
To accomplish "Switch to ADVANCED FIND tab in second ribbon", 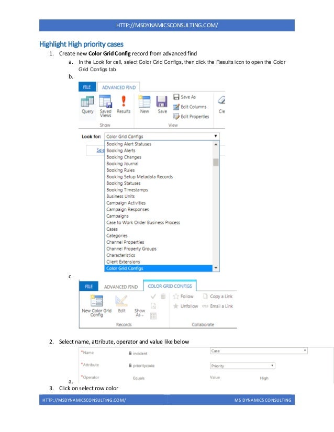I will pyautogui.click(x=121, y=287).
